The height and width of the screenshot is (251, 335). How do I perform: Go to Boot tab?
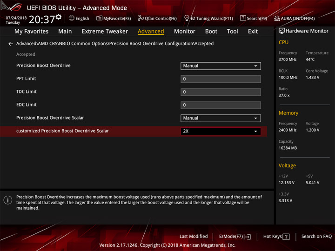[211, 32]
